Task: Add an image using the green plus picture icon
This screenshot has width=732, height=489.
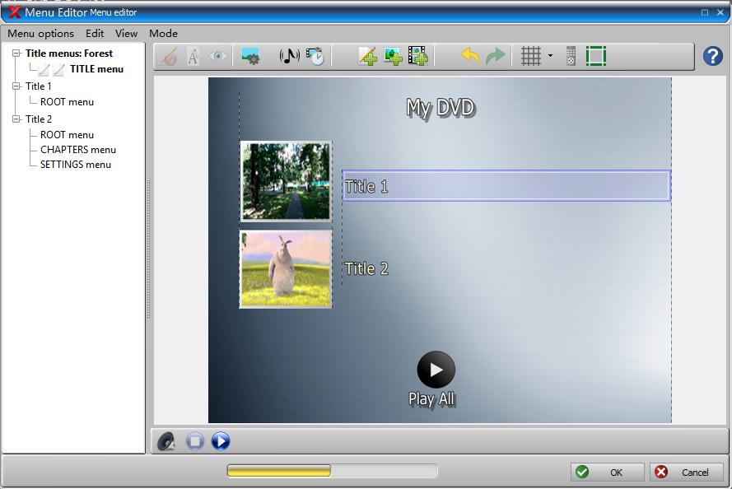Action: (393, 56)
